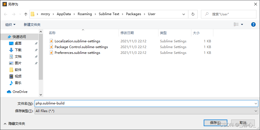Click User segment in breadcrumb
The width and height of the screenshot is (260, 130).
tap(152, 14)
